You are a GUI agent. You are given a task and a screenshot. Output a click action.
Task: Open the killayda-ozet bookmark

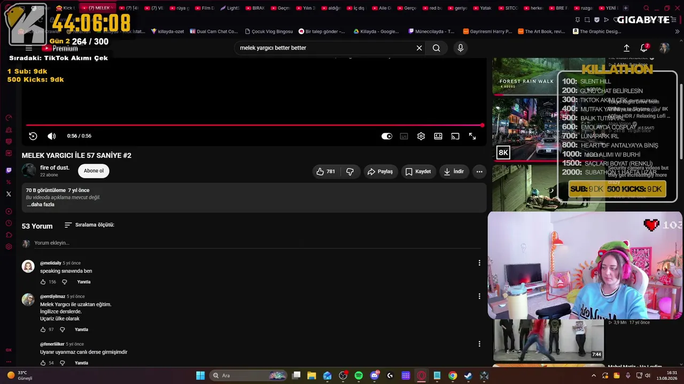[167, 31]
